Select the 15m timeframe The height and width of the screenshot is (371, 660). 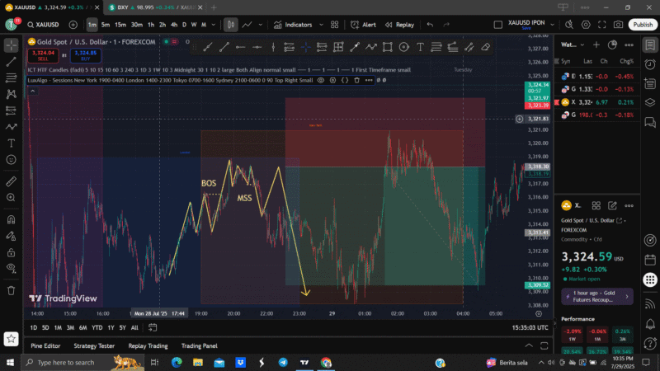120,25
